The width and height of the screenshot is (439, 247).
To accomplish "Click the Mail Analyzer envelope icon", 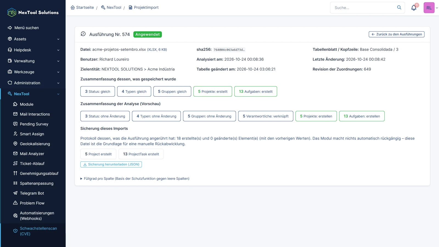I will (x=15, y=154).
